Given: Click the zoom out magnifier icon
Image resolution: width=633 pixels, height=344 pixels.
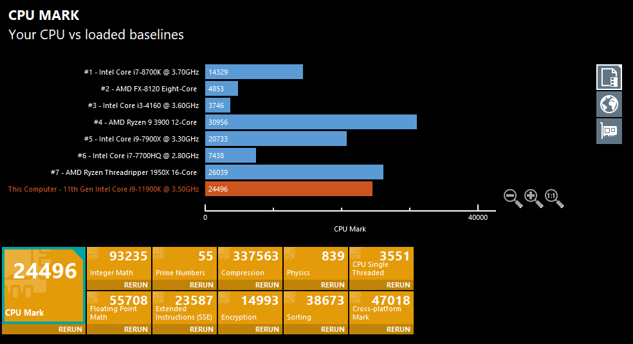Looking at the screenshot, I should (513, 199).
